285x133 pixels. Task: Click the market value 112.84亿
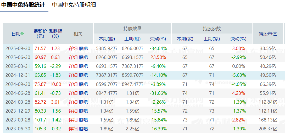268,102
